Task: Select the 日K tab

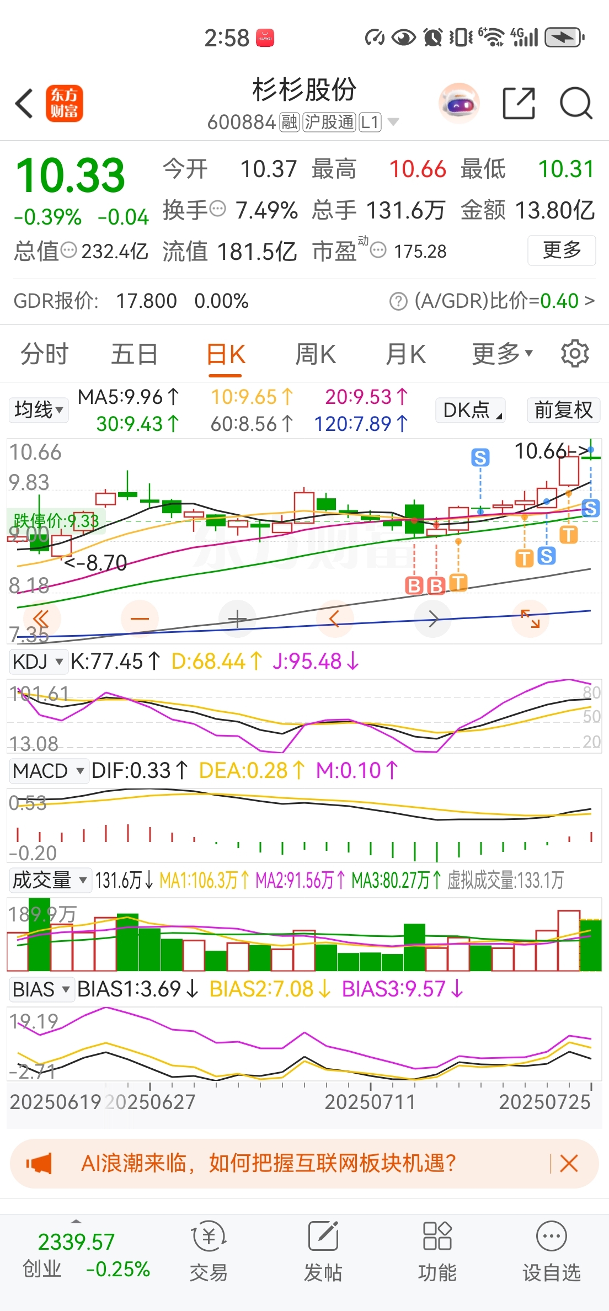Action: (226, 354)
